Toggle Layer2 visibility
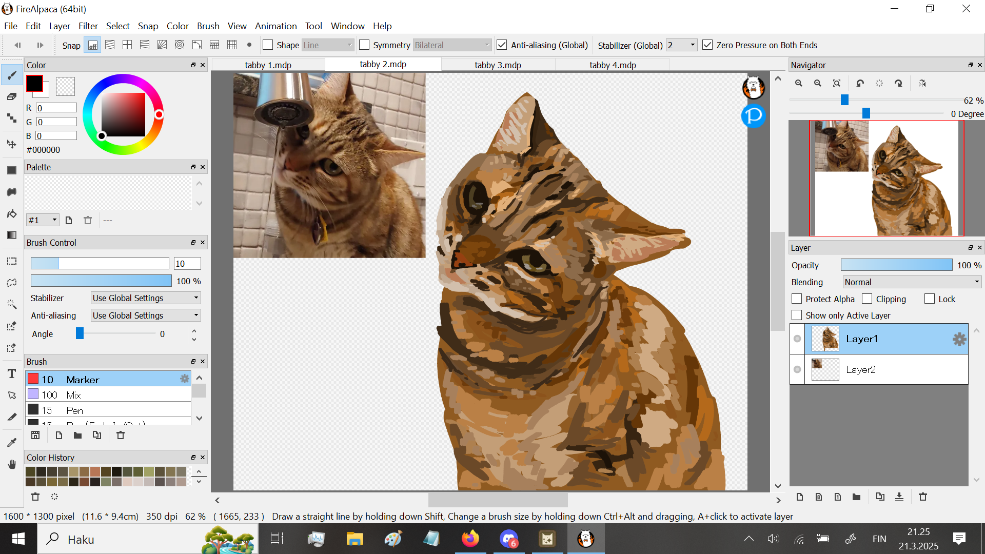Screen dimensions: 985x554 pos(797,369)
